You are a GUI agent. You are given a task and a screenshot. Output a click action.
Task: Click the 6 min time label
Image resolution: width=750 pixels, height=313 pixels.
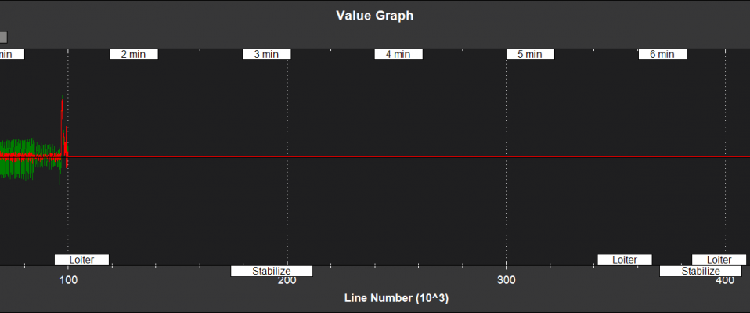pos(662,55)
